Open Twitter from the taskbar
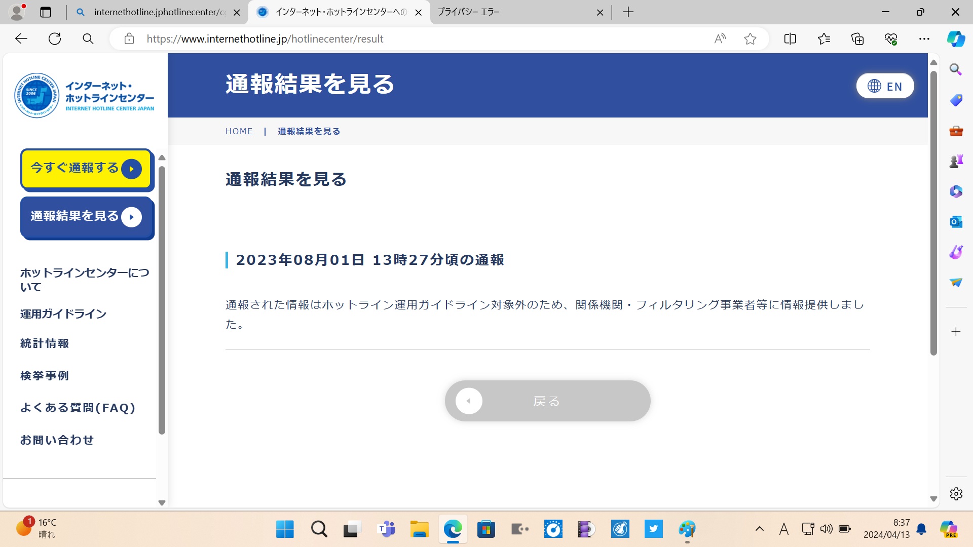 pyautogui.click(x=653, y=529)
